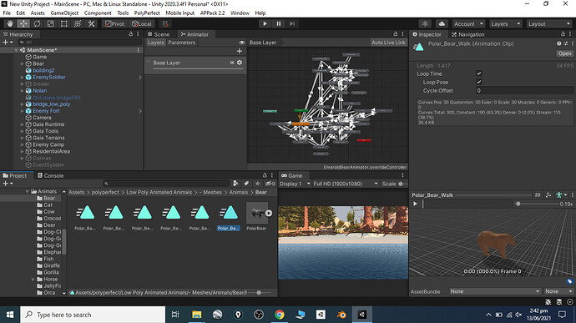Add a new animator layer with plus
The image size is (576, 323).
pyautogui.click(x=240, y=51)
